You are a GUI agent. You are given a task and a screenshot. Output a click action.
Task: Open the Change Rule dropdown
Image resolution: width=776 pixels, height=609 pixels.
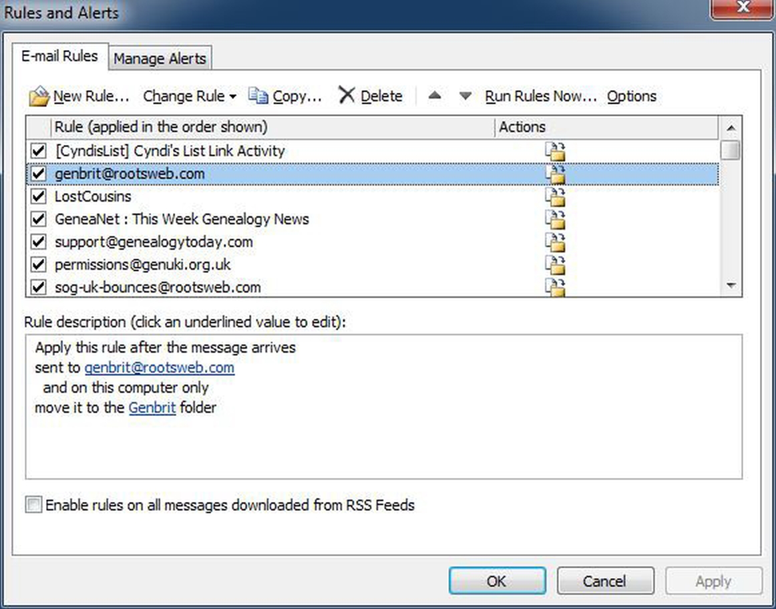(x=190, y=96)
